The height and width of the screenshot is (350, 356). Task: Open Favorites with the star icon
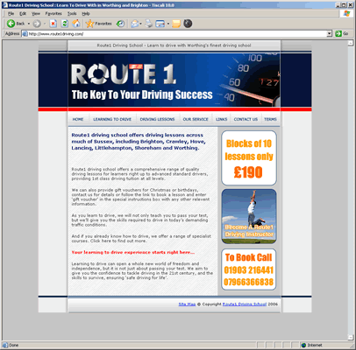pos(89,24)
